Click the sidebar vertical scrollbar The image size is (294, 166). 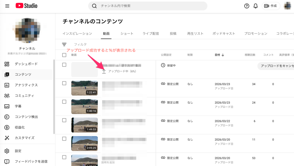[54, 97]
